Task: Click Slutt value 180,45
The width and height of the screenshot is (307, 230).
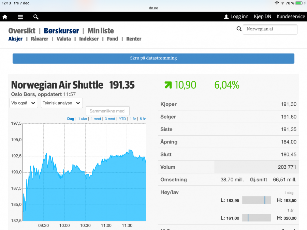Action: [289, 154]
